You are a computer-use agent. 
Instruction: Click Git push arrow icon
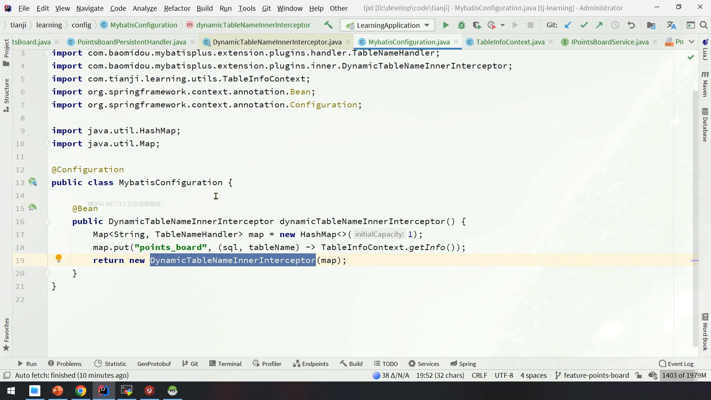[x=599, y=25]
